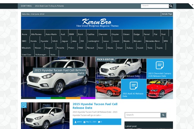Focus the top bar Search field
194x129 pixels.
[x=155, y=6]
